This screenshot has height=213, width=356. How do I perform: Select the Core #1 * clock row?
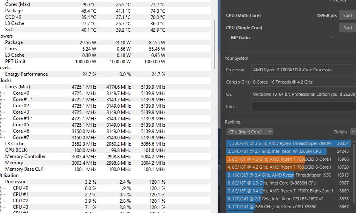[x=105, y=99]
